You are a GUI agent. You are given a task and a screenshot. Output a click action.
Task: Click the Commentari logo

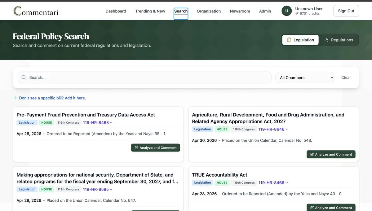click(36, 11)
